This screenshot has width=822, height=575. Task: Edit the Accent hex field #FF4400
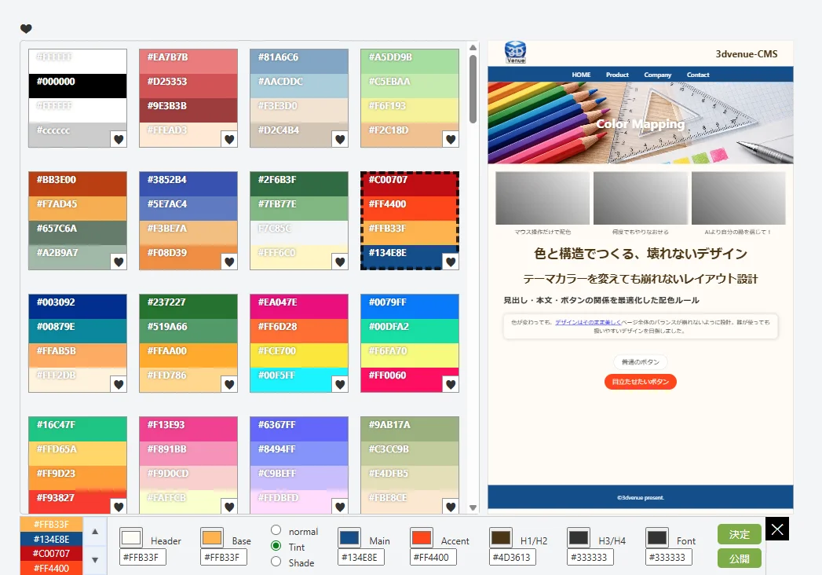433,557
